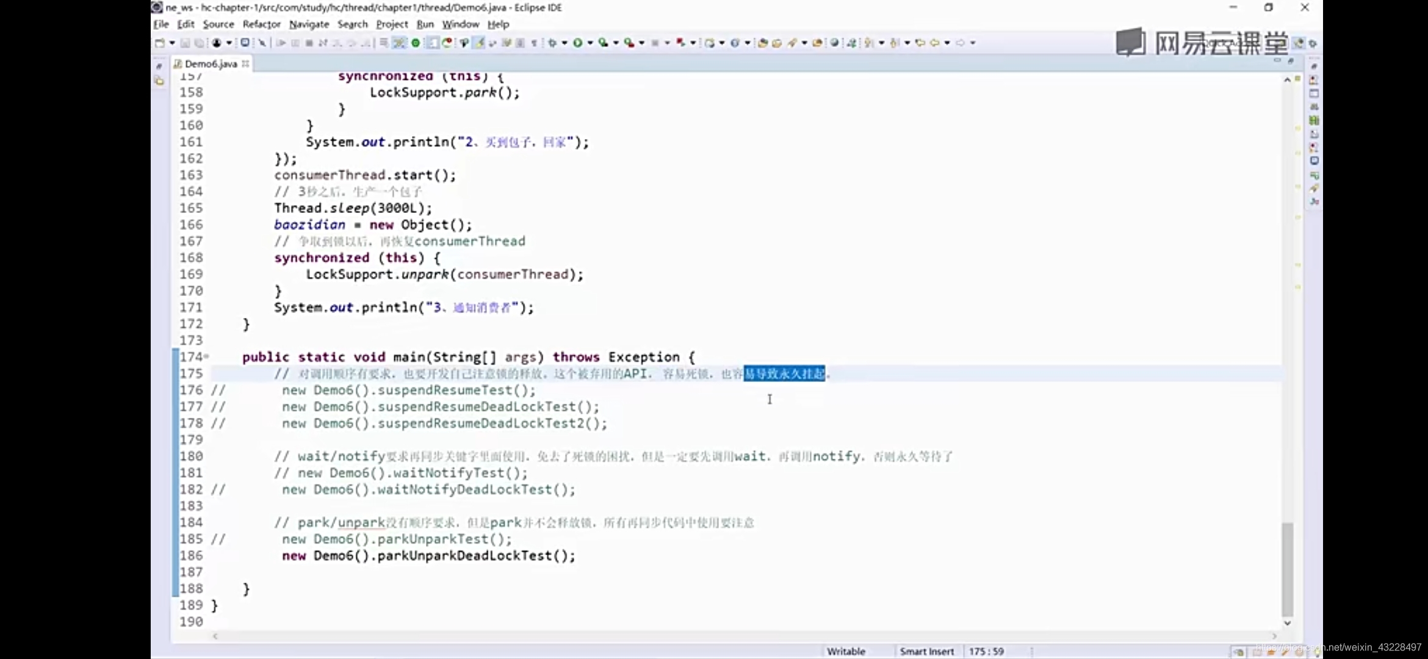The height and width of the screenshot is (659, 1428).
Task: Click the Disconnect debug icon
Action: point(323,43)
